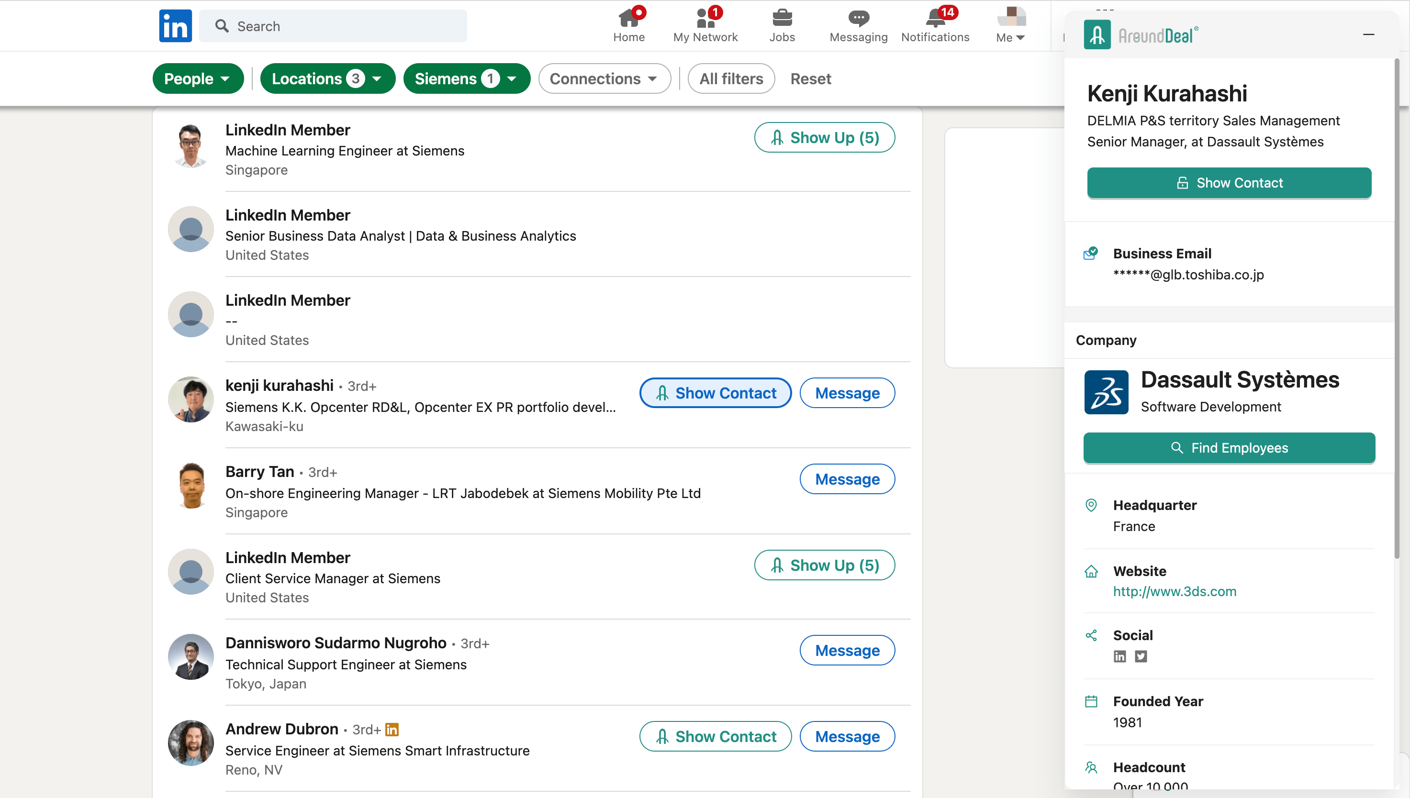The width and height of the screenshot is (1410, 798).
Task: Minimize the AroundDeal panel
Action: pos(1368,34)
